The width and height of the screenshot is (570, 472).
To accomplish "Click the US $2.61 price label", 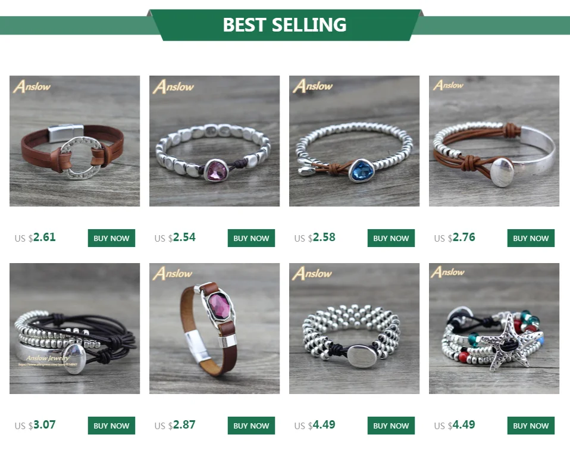I will [x=35, y=237].
